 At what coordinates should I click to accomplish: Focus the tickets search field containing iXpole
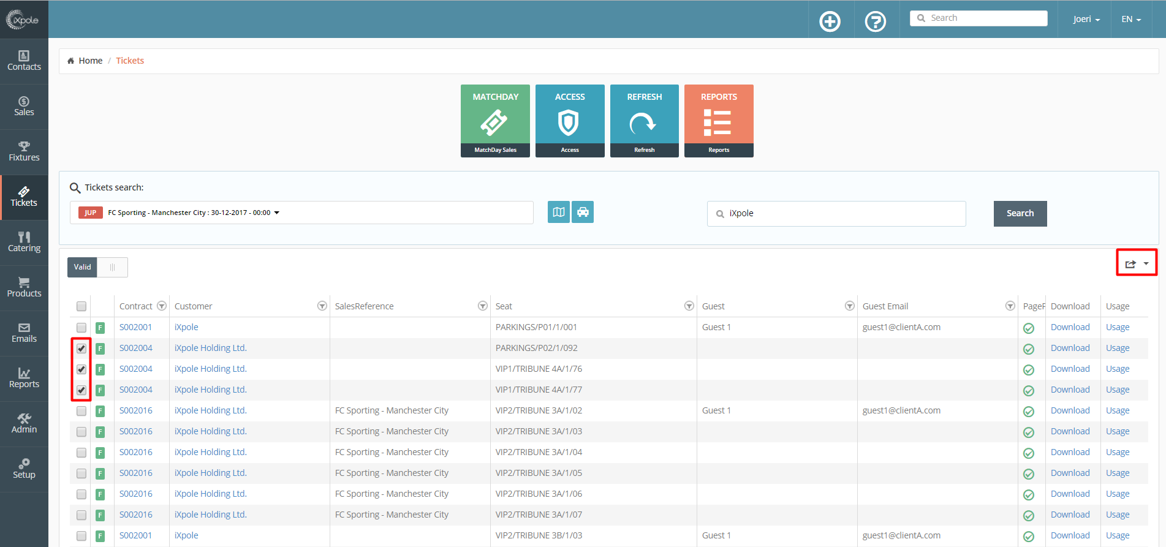click(836, 213)
